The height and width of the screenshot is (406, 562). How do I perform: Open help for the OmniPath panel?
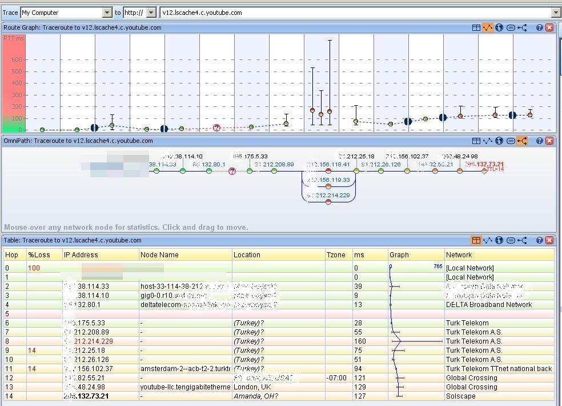[x=539, y=141]
